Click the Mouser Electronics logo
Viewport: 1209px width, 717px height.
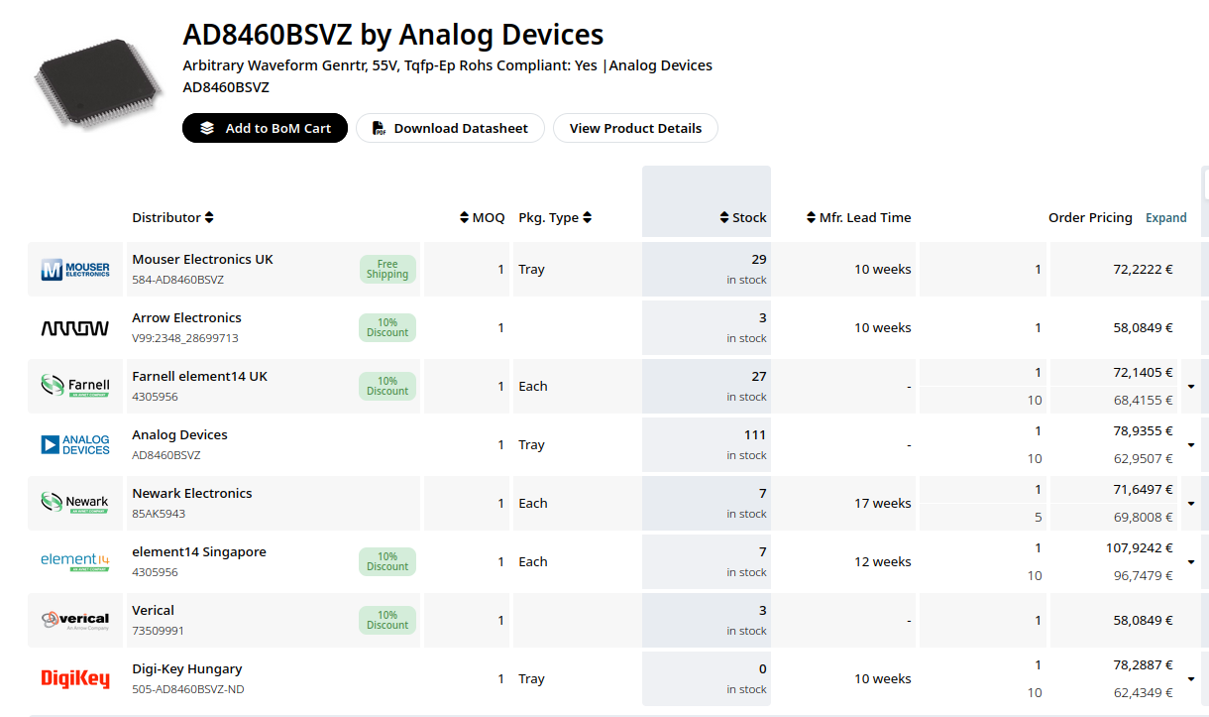75,269
